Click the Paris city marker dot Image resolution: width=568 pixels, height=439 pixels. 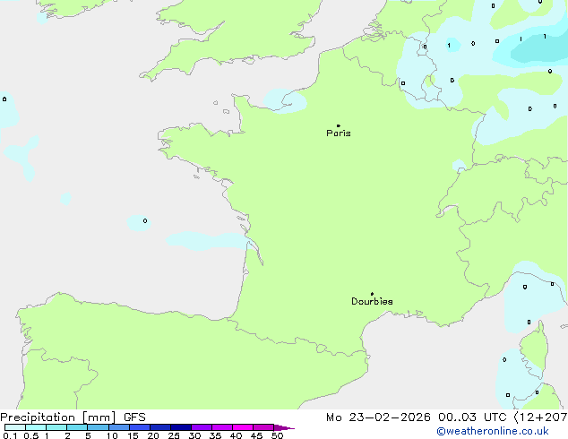(338, 126)
